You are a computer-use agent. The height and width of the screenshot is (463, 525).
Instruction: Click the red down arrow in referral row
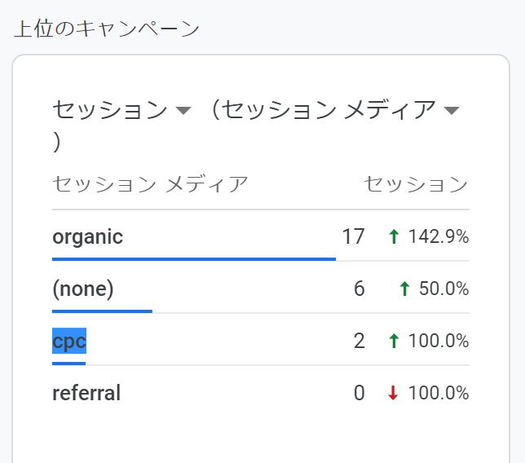tap(394, 394)
